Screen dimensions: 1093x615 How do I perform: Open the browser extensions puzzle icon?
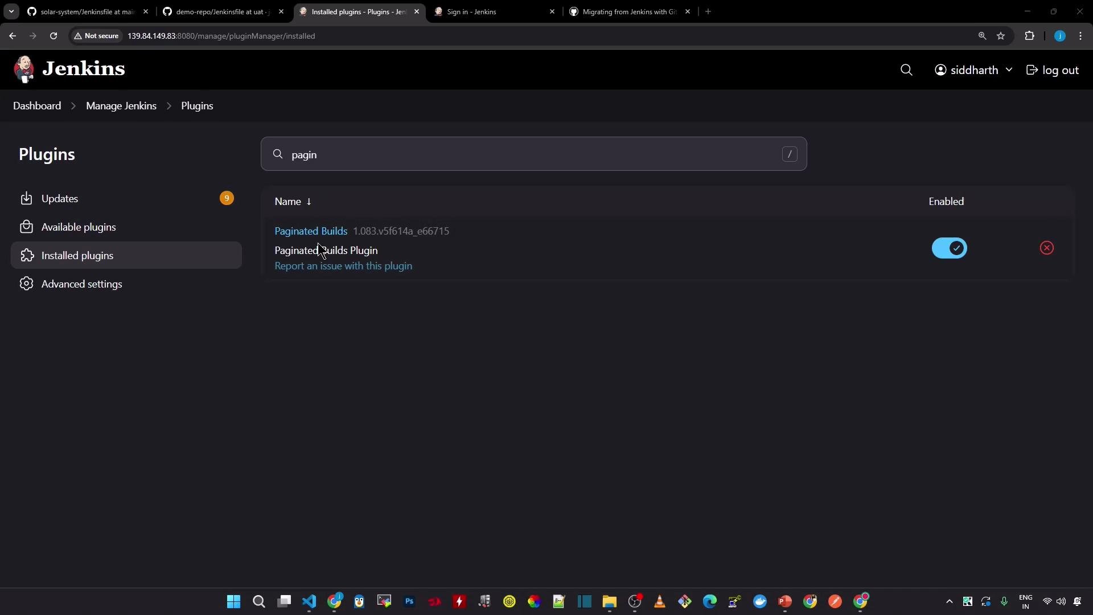click(x=1029, y=36)
